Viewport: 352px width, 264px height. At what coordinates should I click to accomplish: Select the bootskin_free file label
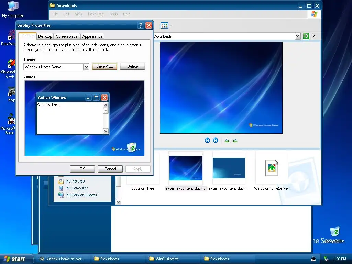tap(143, 188)
